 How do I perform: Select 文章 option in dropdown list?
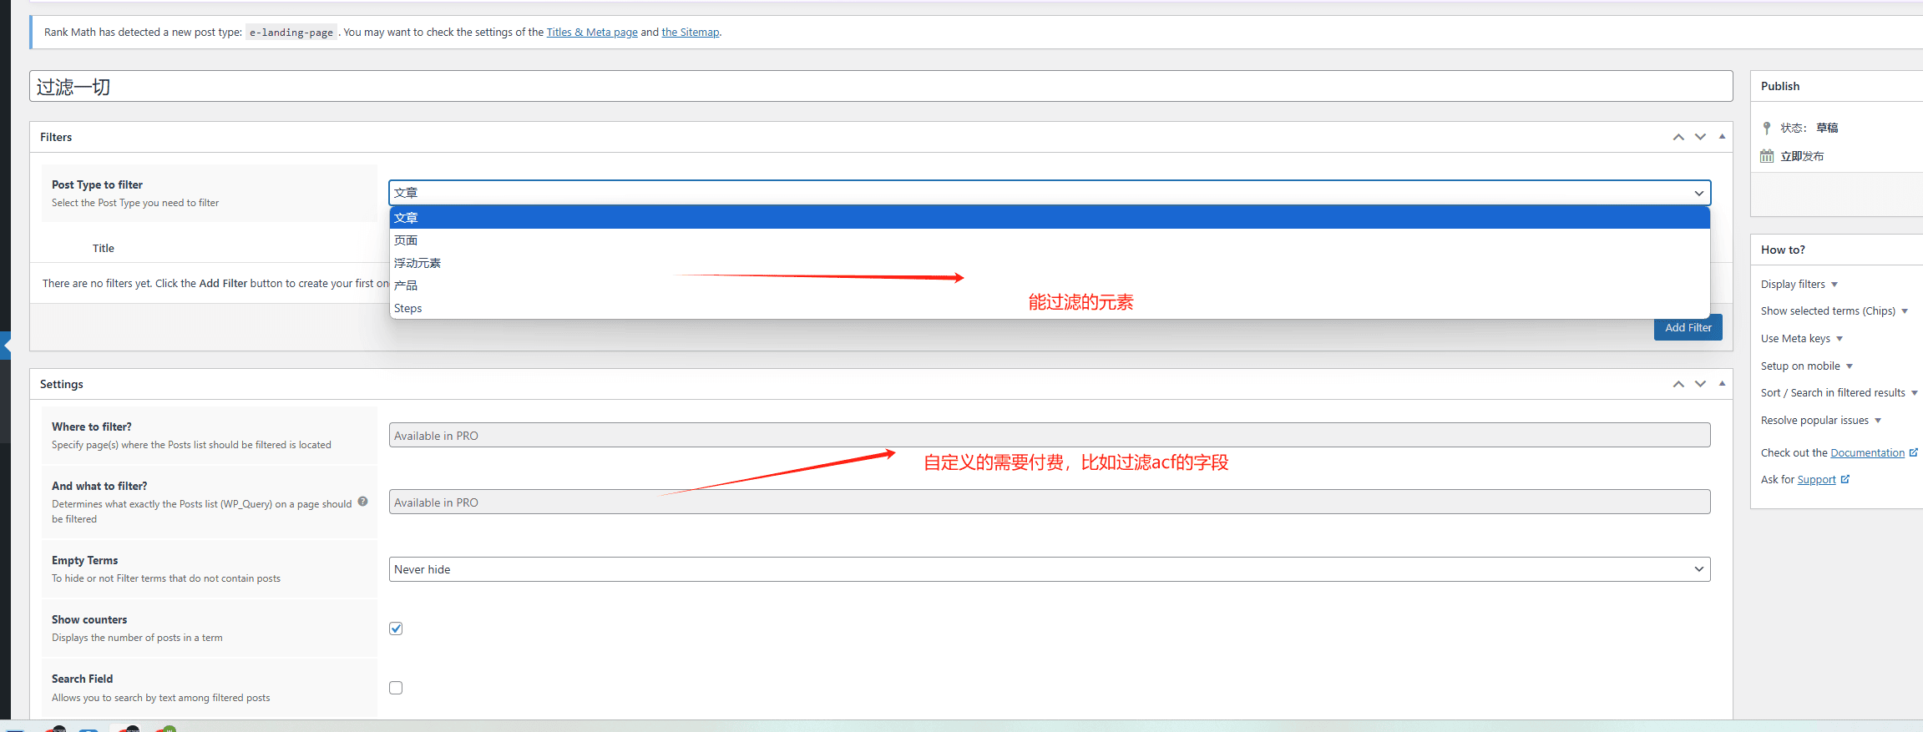click(1050, 218)
